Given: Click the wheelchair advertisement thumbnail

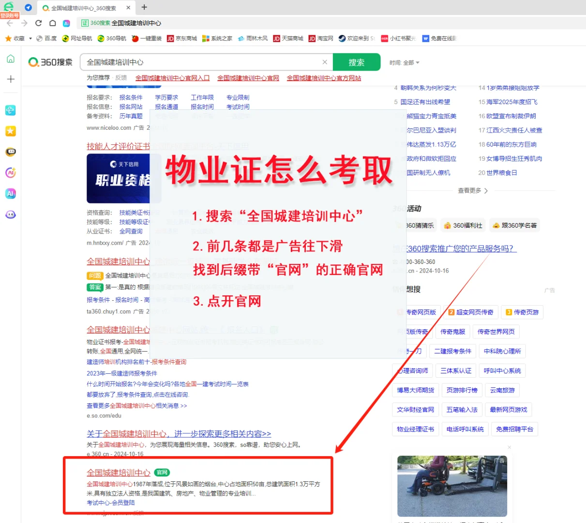Looking at the screenshot, I should [452, 486].
